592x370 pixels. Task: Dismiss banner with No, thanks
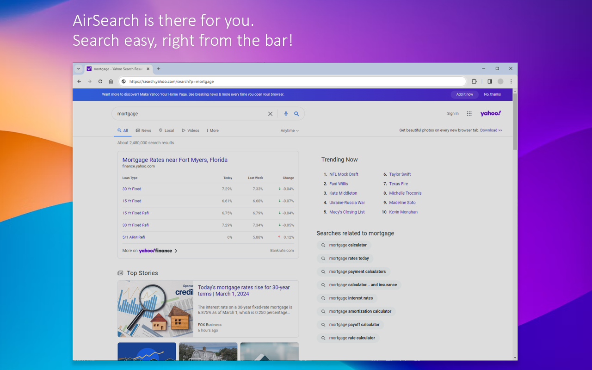(493, 94)
